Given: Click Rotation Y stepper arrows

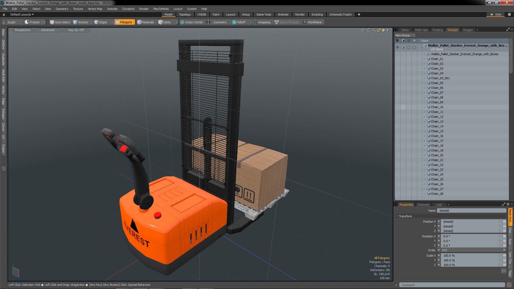Looking at the screenshot, I should 505,241.
